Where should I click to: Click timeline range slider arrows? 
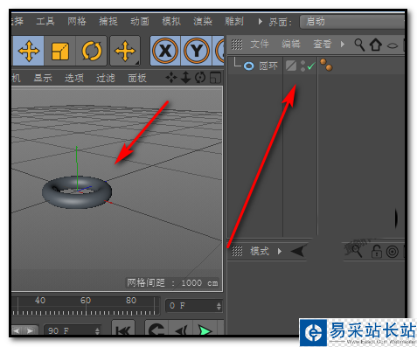pos(24,330)
